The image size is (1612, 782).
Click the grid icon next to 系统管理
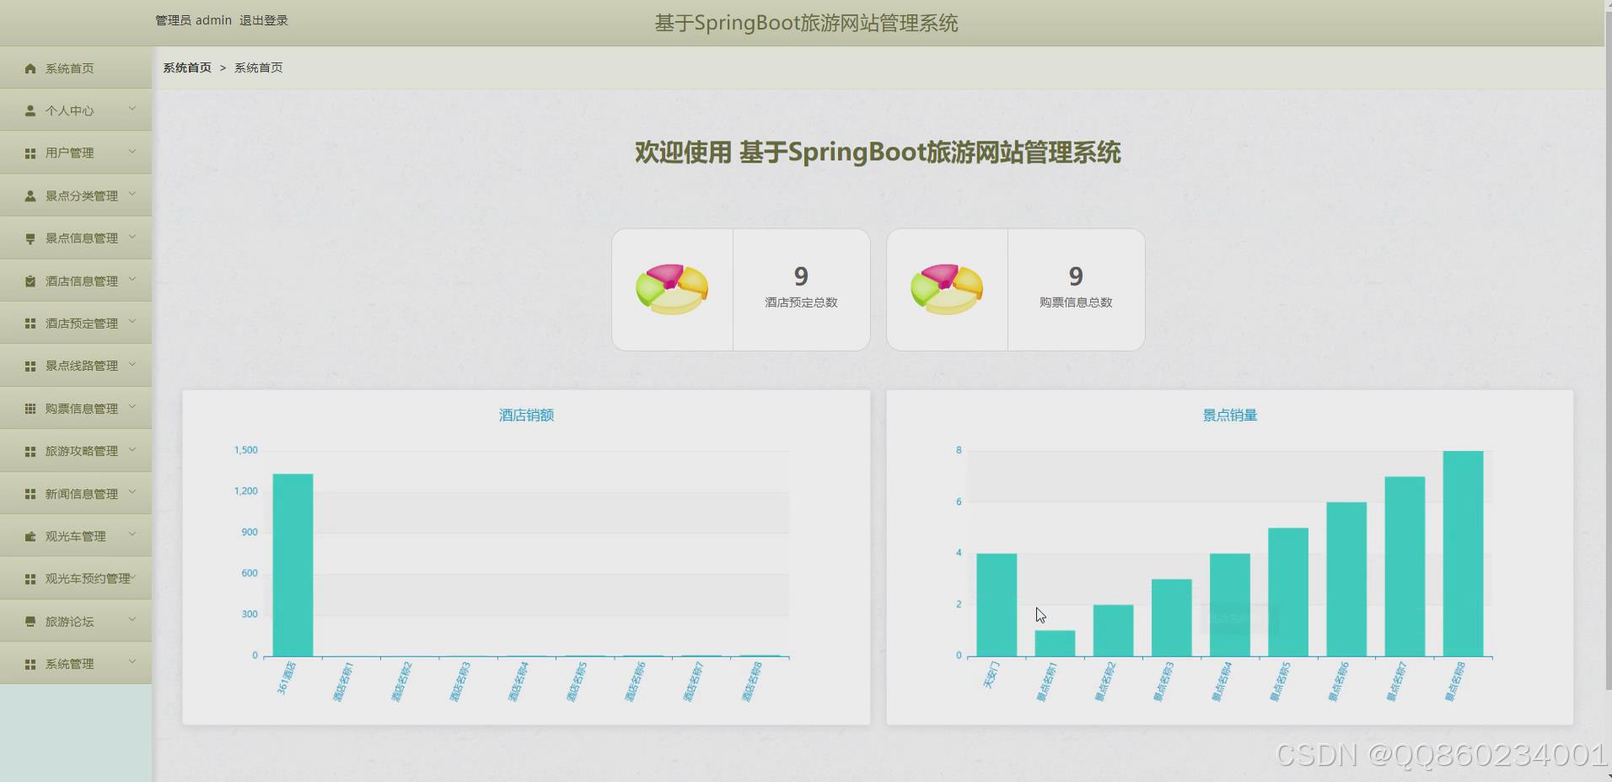(x=30, y=664)
